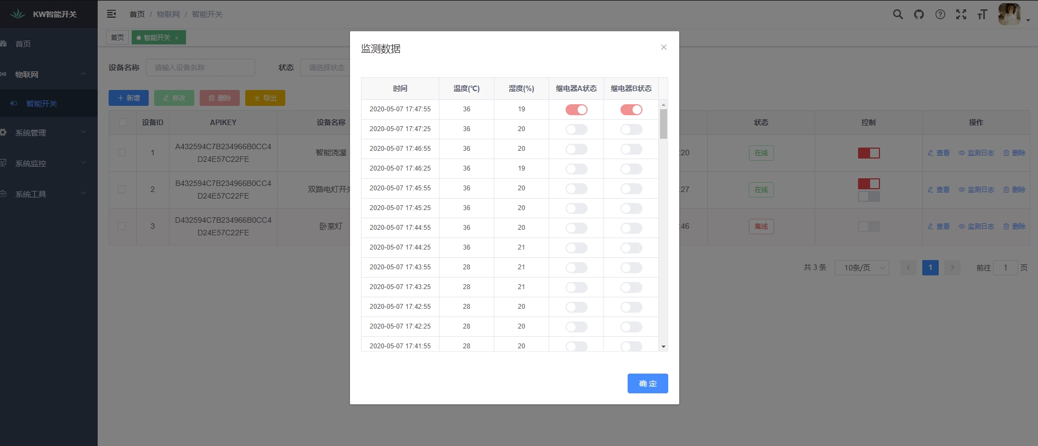This screenshot has width=1038, height=446.
Task: Toggle the top control switch of device 2
Action: tap(869, 184)
